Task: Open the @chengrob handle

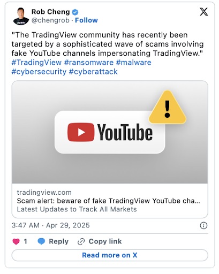Action: click(50, 20)
